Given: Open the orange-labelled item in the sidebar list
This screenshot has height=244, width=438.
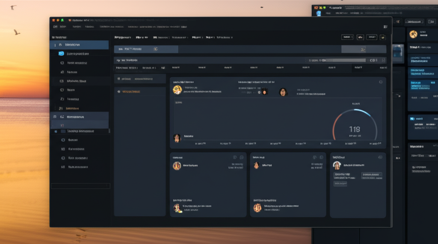Looking at the screenshot, I should click(x=72, y=108).
